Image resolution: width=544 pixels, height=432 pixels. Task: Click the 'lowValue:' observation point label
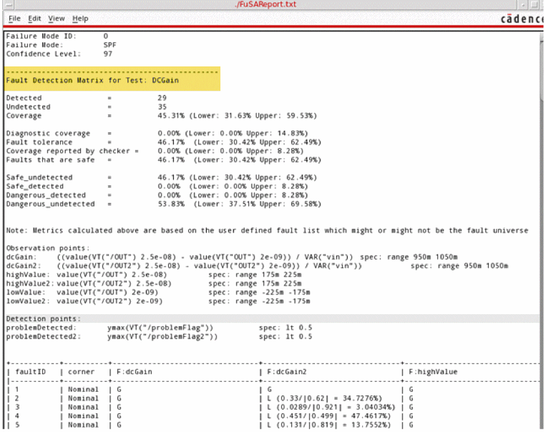pyautogui.click(x=26, y=293)
